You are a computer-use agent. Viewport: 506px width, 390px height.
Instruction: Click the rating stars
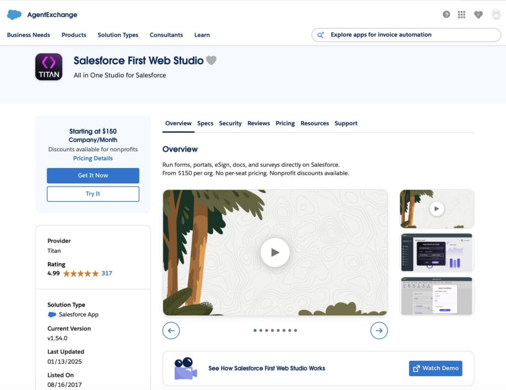click(81, 273)
